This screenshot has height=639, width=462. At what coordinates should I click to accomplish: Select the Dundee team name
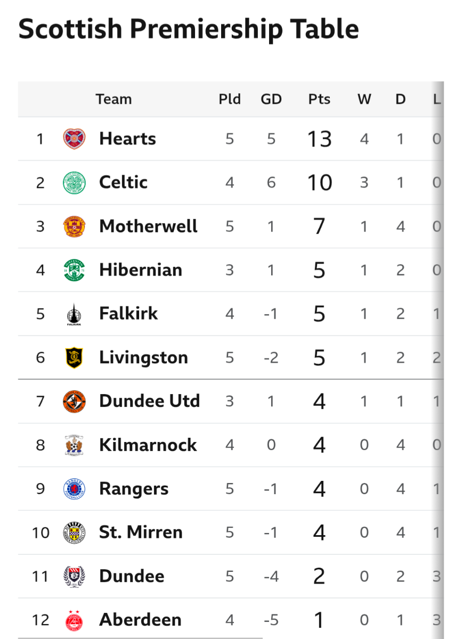(x=132, y=576)
